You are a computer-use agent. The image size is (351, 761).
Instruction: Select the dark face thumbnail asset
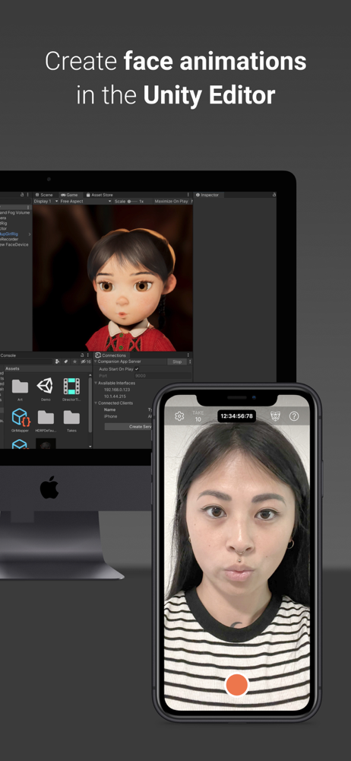pos(46,443)
